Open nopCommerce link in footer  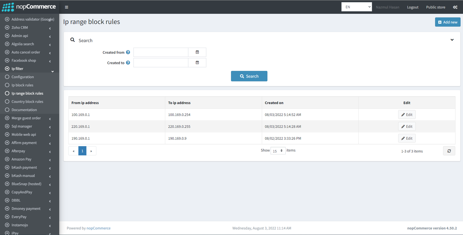tap(98, 228)
